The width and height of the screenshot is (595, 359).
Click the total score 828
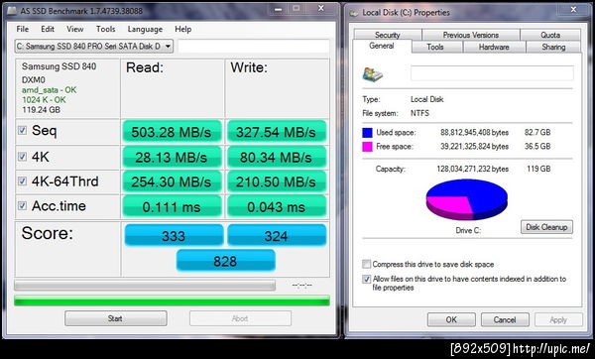[x=225, y=261]
